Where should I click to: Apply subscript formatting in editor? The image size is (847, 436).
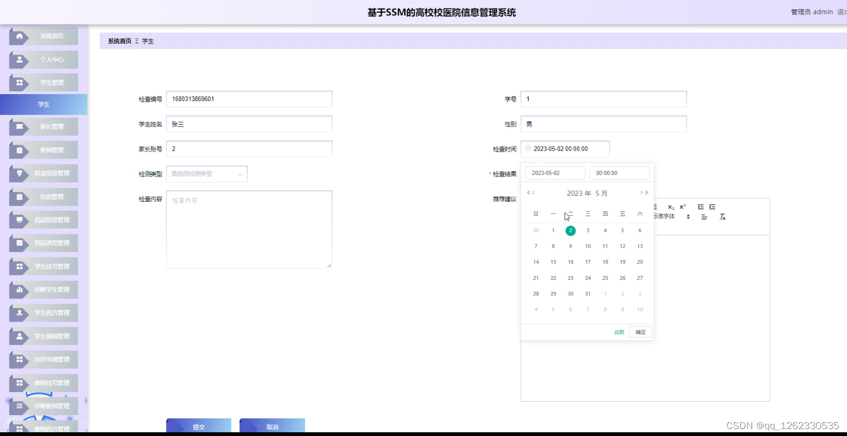coord(671,207)
